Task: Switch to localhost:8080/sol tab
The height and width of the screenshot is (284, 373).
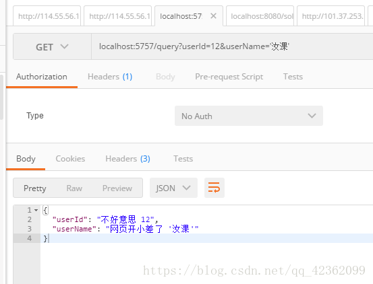Action: [260, 16]
